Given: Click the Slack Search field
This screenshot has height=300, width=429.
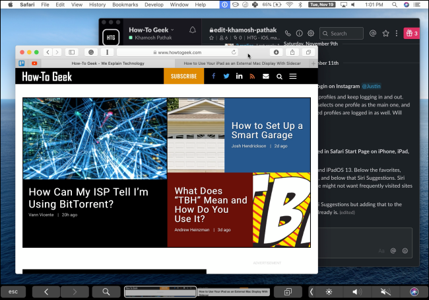Looking at the screenshot, I should [x=341, y=34].
